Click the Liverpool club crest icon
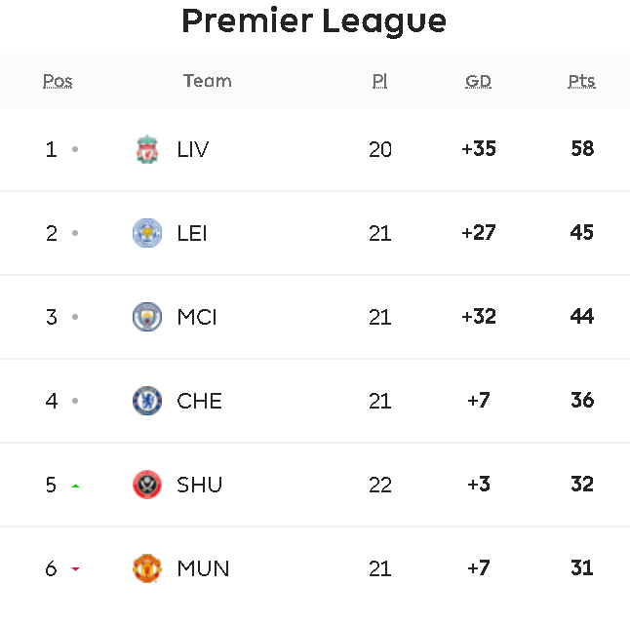This screenshot has height=624, width=630. pos(147,149)
